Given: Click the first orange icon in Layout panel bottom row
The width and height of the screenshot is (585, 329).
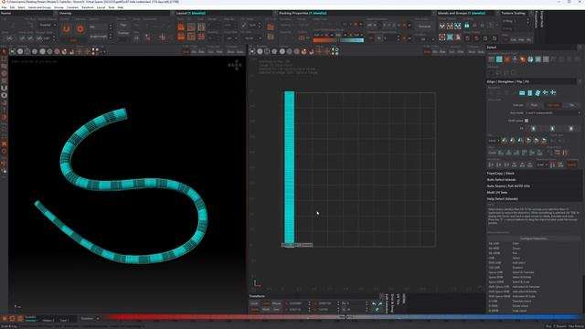Looking at the screenshot, I should [181, 37].
